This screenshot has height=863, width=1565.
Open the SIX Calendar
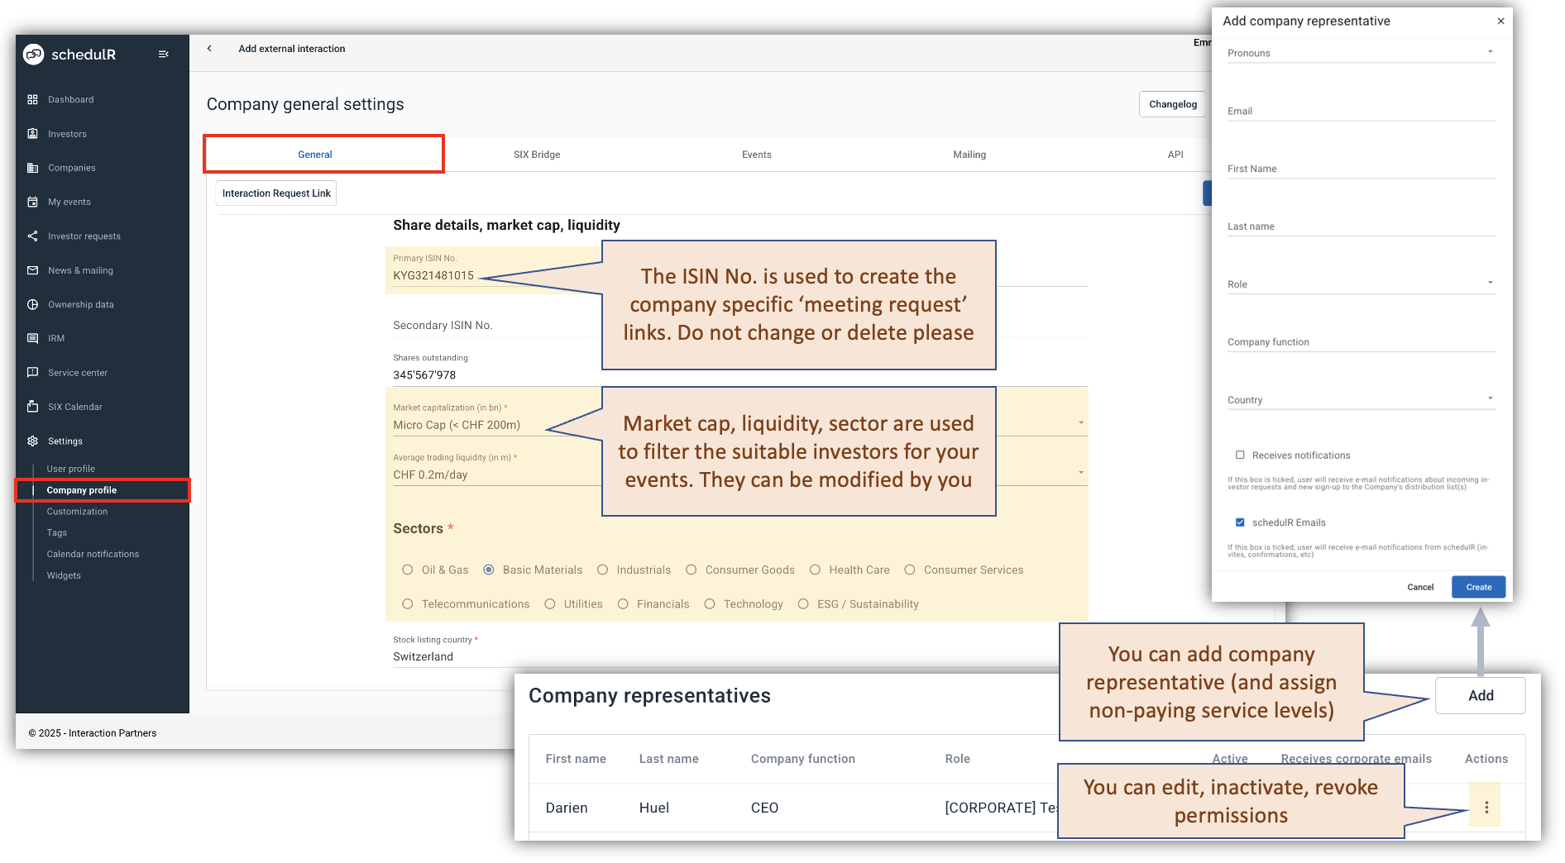pyautogui.click(x=76, y=406)
